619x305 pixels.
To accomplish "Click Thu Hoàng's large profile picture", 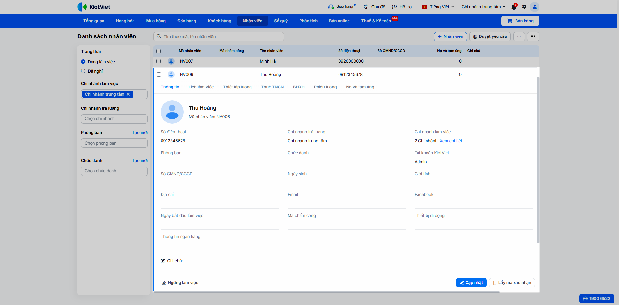I will click(x=172, y=112).
